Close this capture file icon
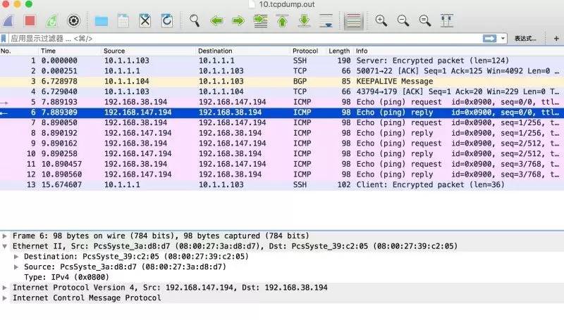 coord(145,21)
